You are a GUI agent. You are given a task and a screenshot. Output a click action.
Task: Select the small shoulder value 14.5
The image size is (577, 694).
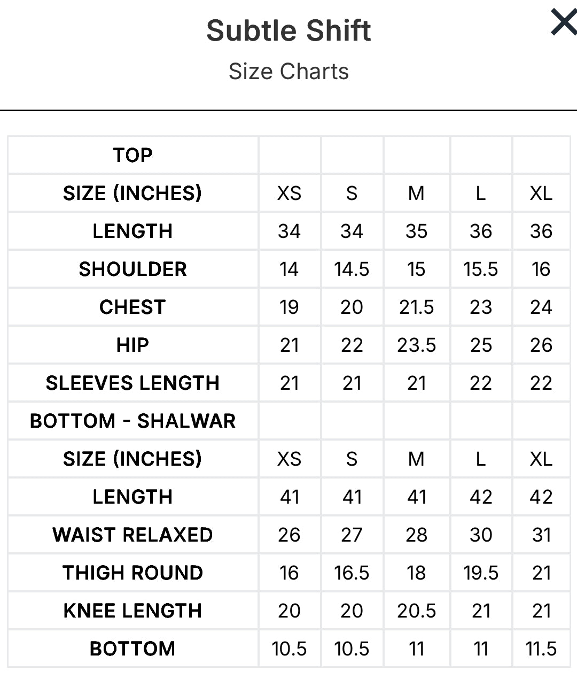(x=352, y=269)
